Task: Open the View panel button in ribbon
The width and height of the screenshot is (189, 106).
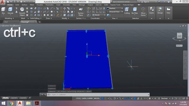Action: pyautogui.click(x=168, y=11)
